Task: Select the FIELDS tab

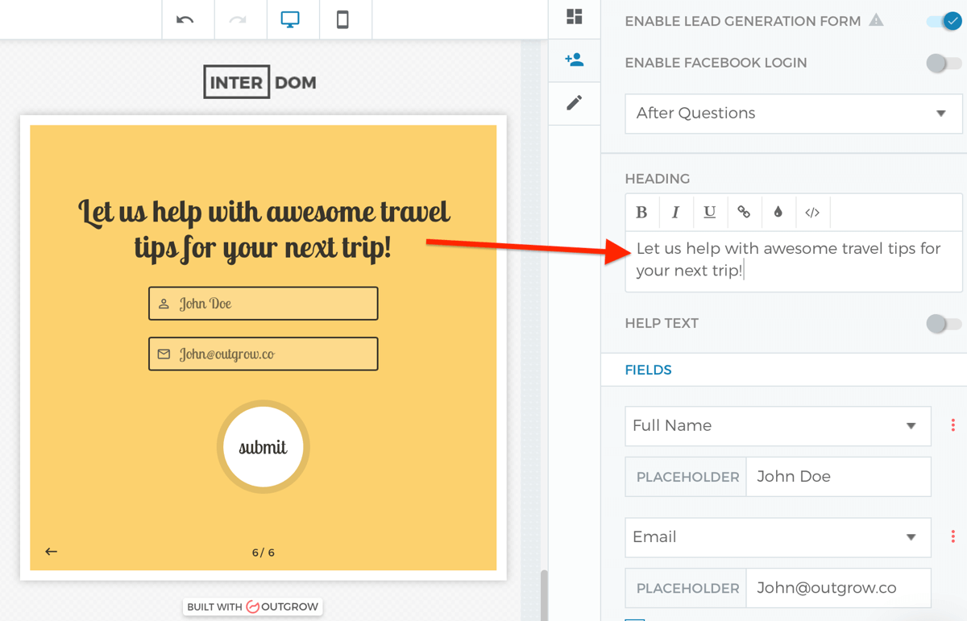Action: (649, 370)
